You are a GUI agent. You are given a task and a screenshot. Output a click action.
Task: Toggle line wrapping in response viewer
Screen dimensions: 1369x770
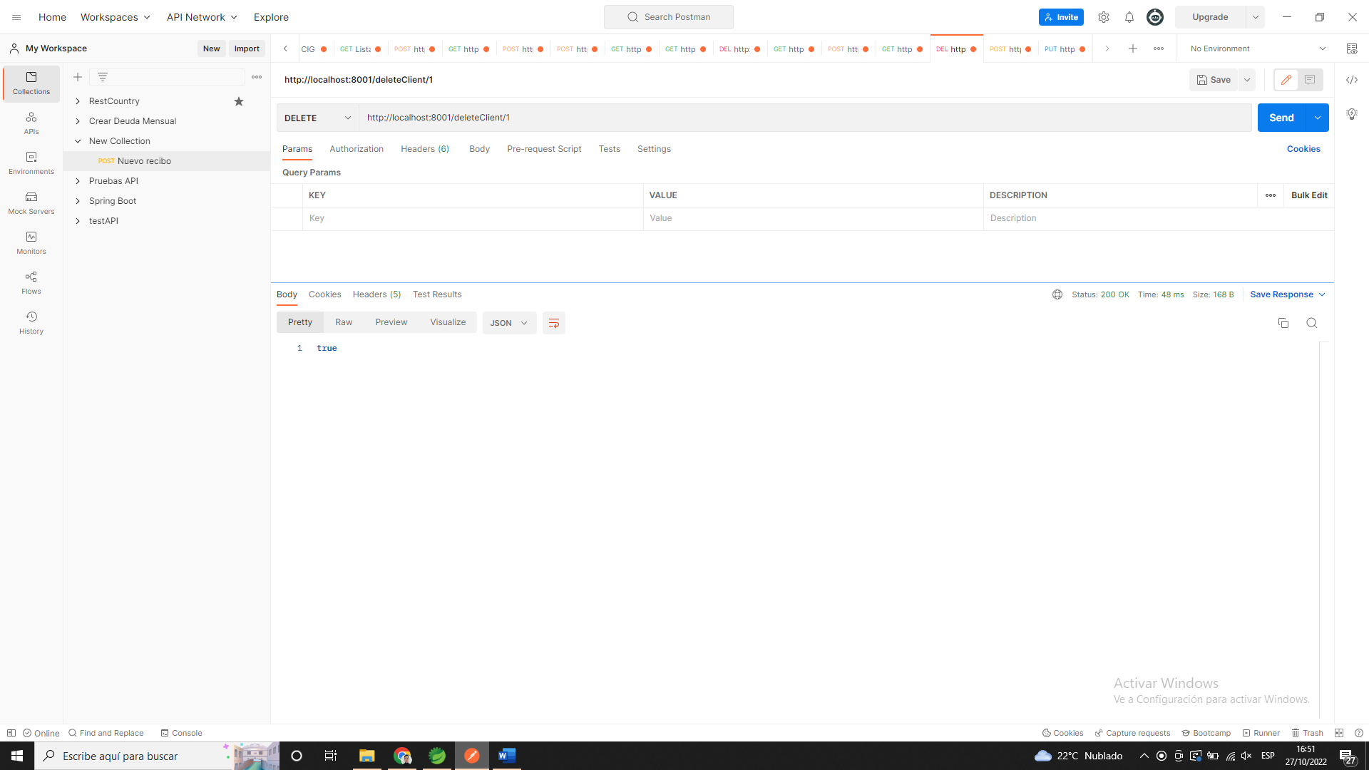[554, 322]
